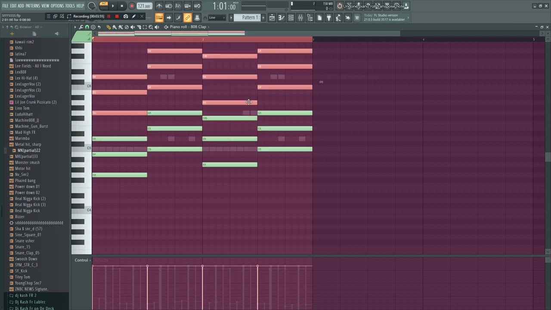
Task: Open the VIEW menu
Action: 45,6
